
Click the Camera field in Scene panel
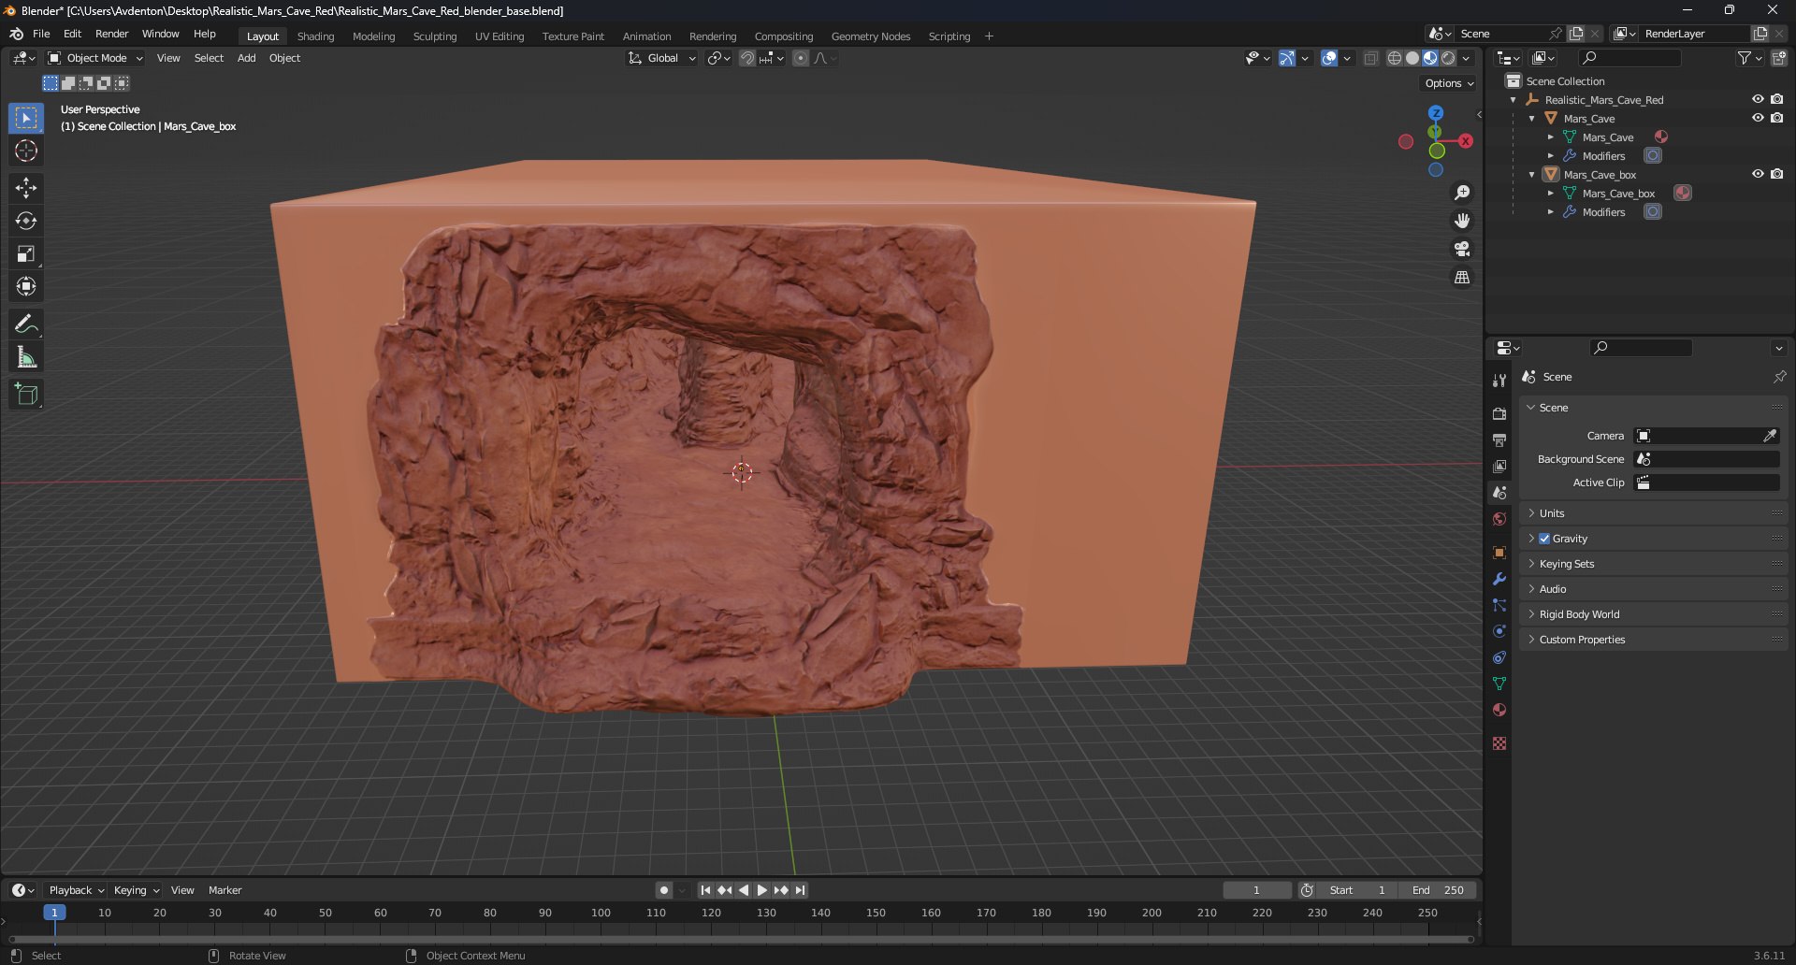coord(1706,436)
